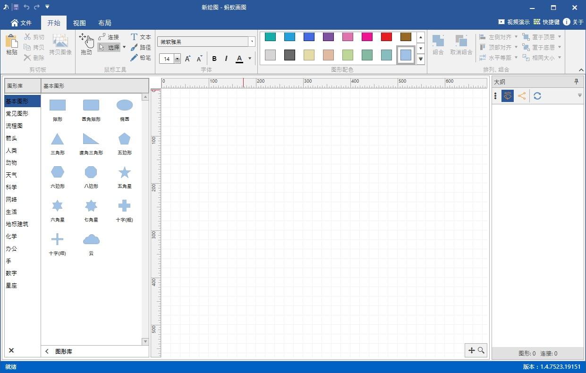
Task: Toggle italic text formatting
Action: pos(226,59)
